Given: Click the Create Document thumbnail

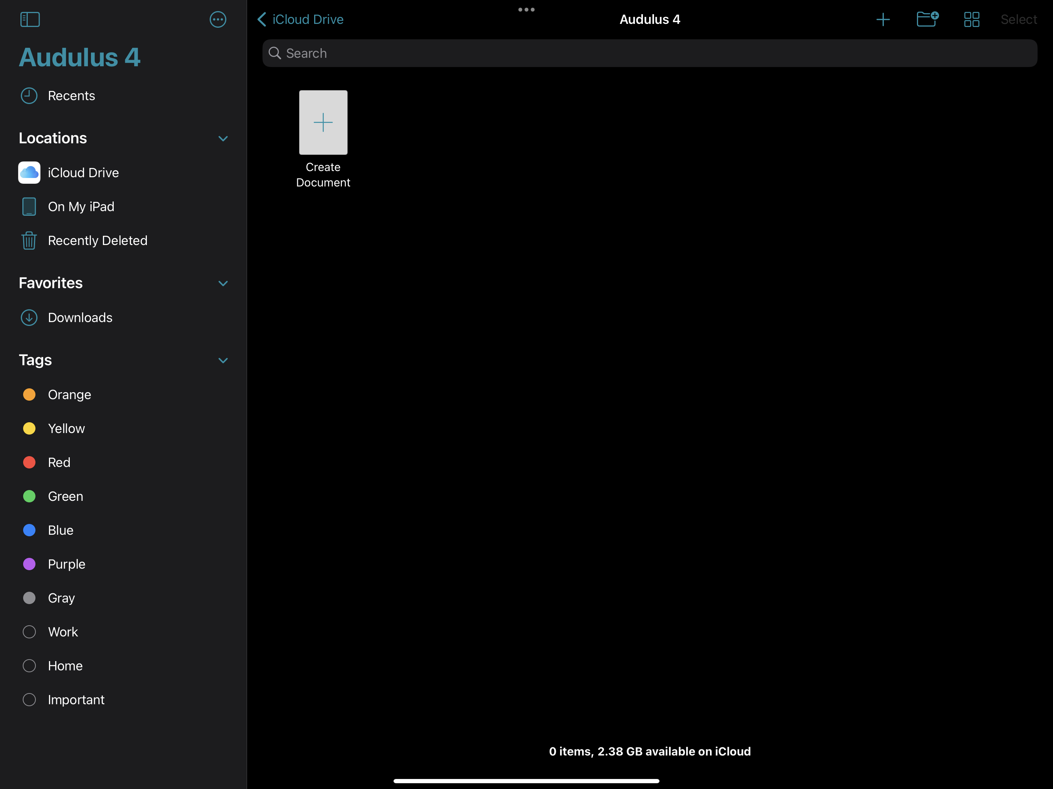Looking at the screenshot, I should [x=323, y=123].
